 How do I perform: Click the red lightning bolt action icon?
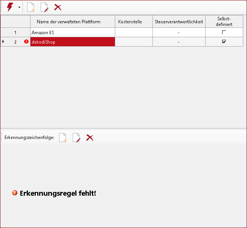10,7
